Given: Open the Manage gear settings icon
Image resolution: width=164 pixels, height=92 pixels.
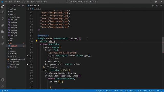Looking at the screenshot, I should coord(3,86).
